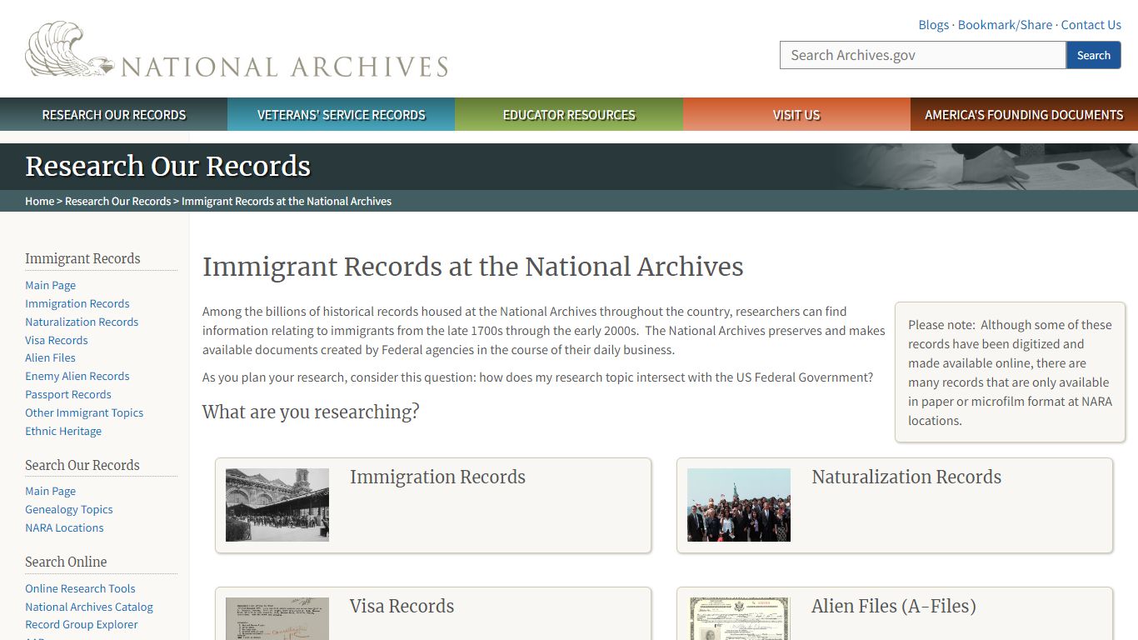The width and height of the screenshot is (1138, 640).
Task: Click the Alien Files (A-Files) card title
Action: point(894,606)
